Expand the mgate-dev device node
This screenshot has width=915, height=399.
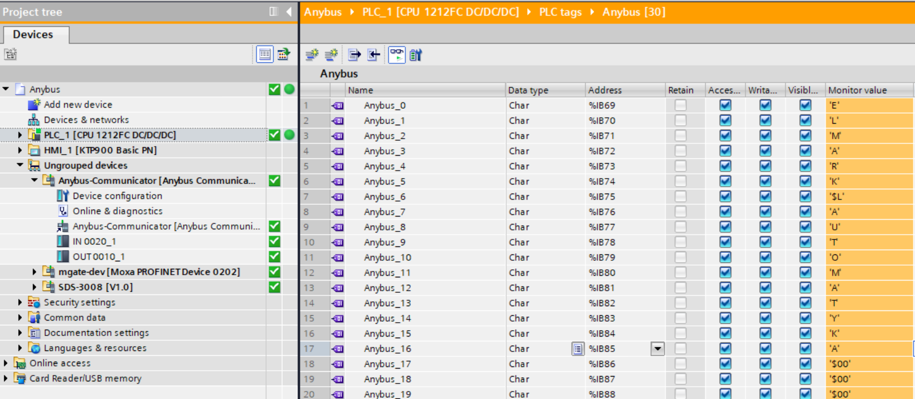35,272
